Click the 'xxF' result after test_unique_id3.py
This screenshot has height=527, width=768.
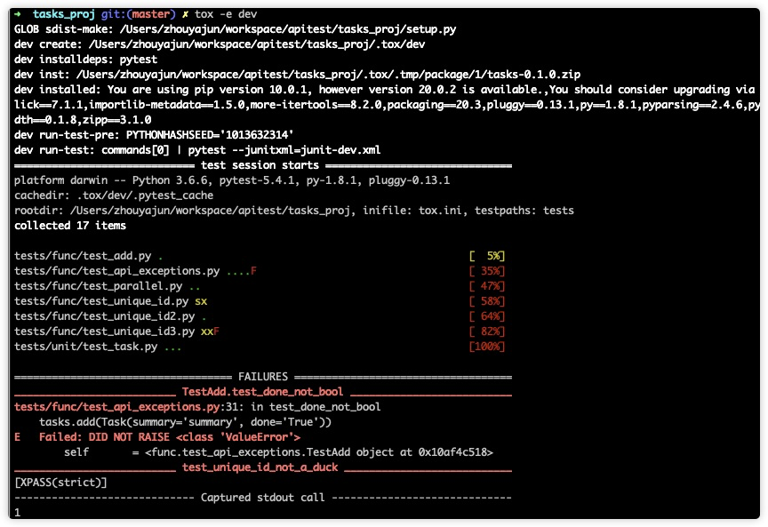[x=210, y=331]
